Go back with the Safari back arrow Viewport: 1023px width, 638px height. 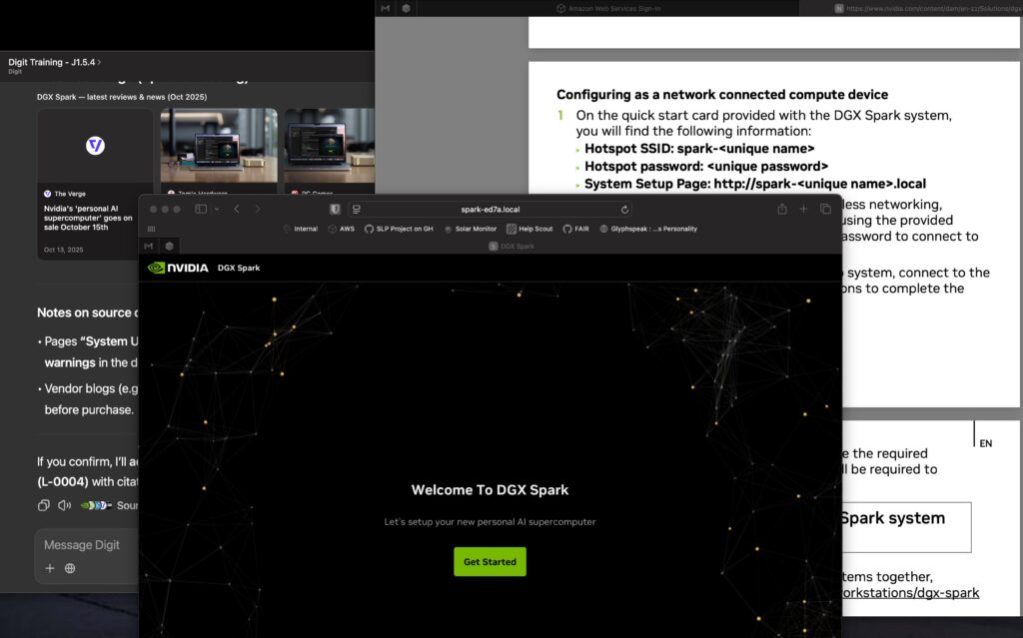(237, 209)
